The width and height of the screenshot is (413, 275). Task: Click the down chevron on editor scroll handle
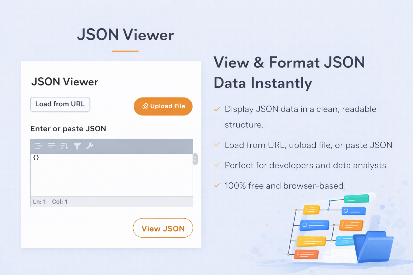[195, 161]
